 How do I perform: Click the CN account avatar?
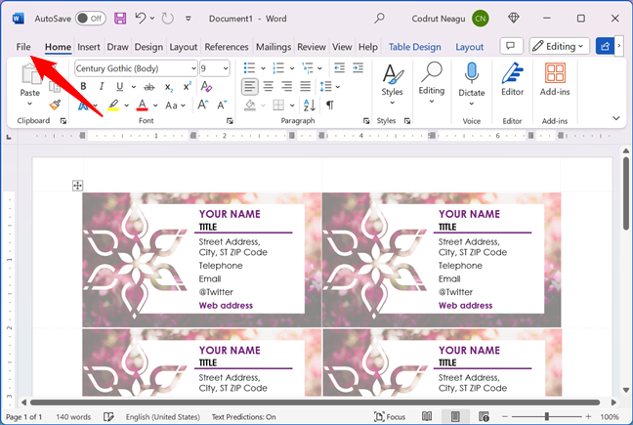[480, 19]
